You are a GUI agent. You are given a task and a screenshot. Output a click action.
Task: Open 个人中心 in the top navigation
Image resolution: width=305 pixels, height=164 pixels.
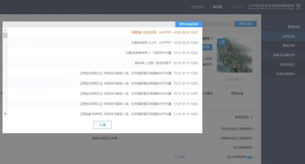[x=237, y=7]
